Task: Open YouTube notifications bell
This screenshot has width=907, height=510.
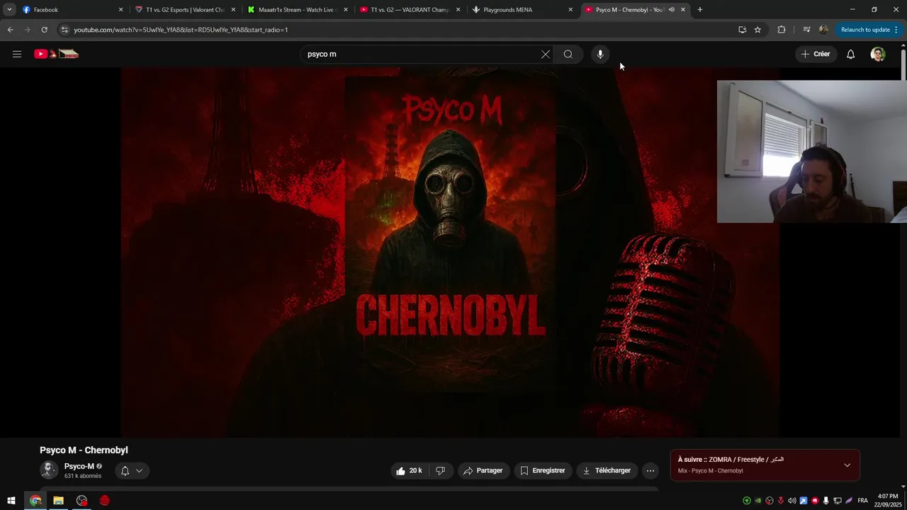Action: [850, 54]
